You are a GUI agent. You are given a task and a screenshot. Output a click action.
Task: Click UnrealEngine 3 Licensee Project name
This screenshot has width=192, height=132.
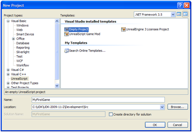click(x=147, y=29)
